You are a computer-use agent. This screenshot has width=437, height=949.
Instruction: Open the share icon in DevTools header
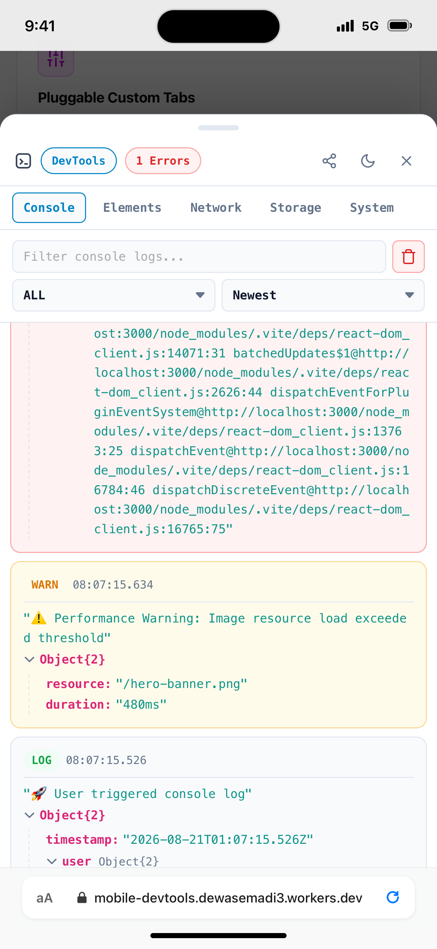tap(329, 161)
